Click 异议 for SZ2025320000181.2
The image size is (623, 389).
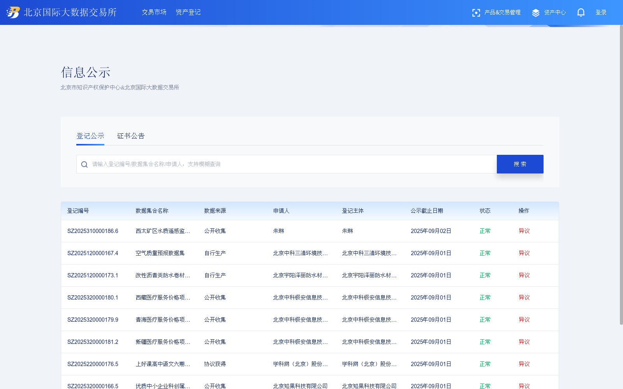tap(524, 342)
